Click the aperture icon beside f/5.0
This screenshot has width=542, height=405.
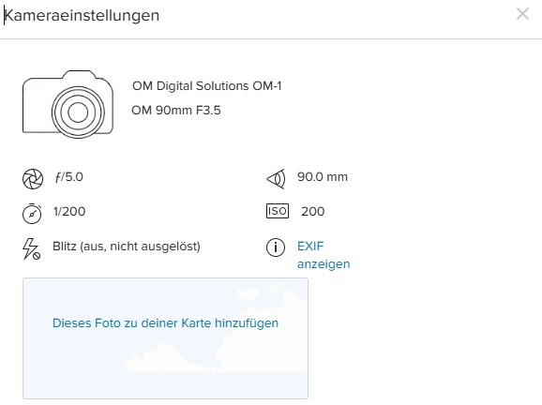(33, 179)
